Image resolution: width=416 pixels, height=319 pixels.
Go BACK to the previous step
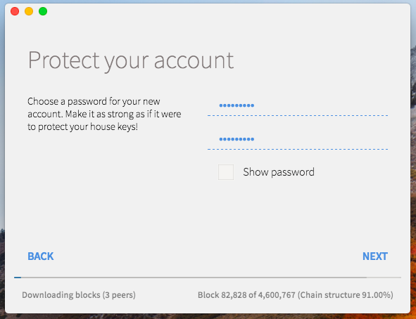pyautogui.click(x=41, y=256)
